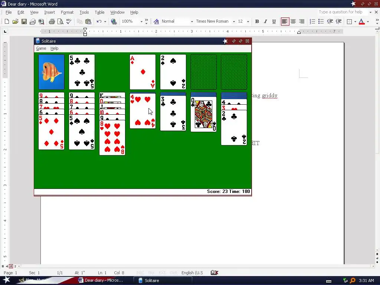This screenshot has width=380, height=285.
Task: Click the four of hearts card
Action: coord(143,111)
